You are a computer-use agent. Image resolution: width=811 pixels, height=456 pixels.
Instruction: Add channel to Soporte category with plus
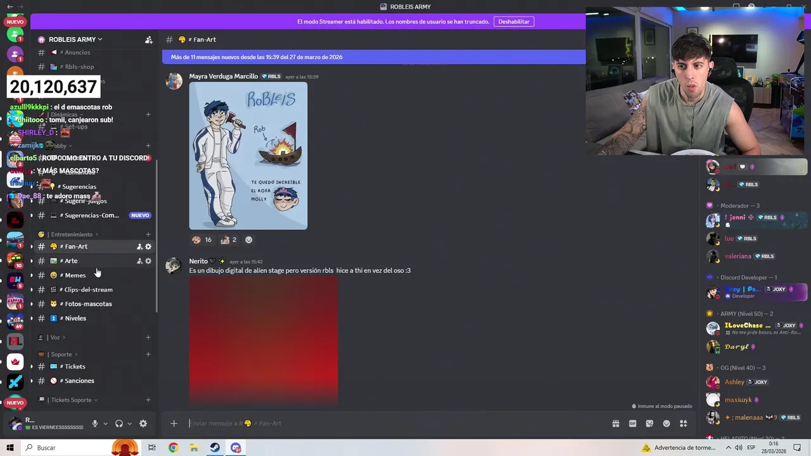pos(148,355)
